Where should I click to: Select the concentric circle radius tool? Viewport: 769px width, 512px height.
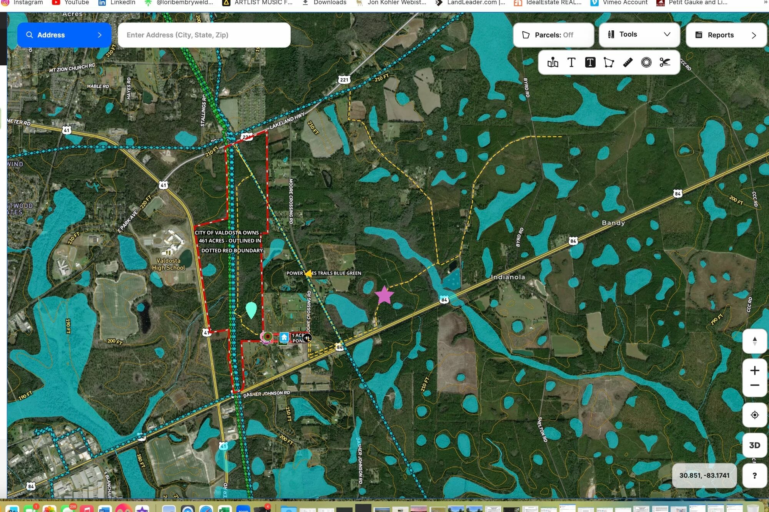[646, 62]
